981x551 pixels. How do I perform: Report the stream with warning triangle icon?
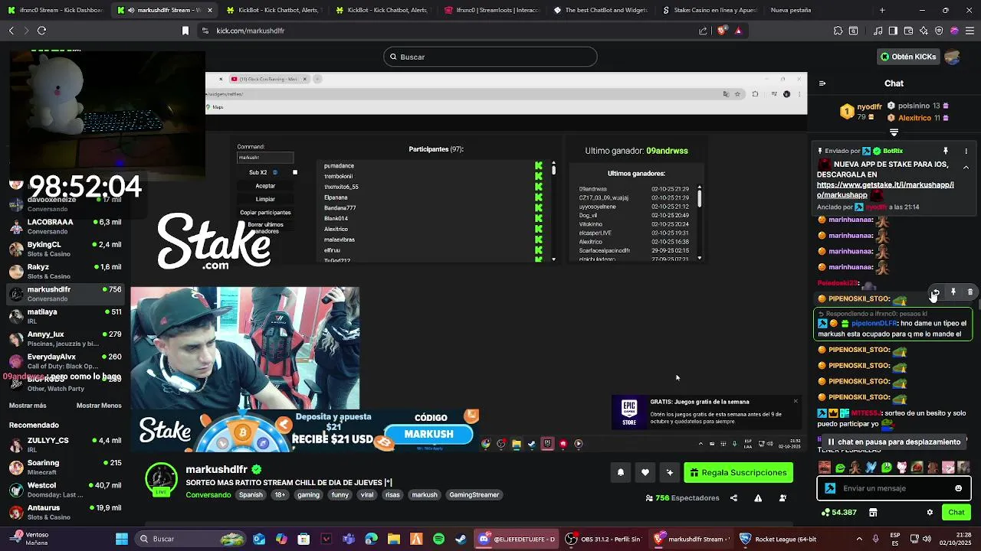pyautogui.click(x=758, y=498)
